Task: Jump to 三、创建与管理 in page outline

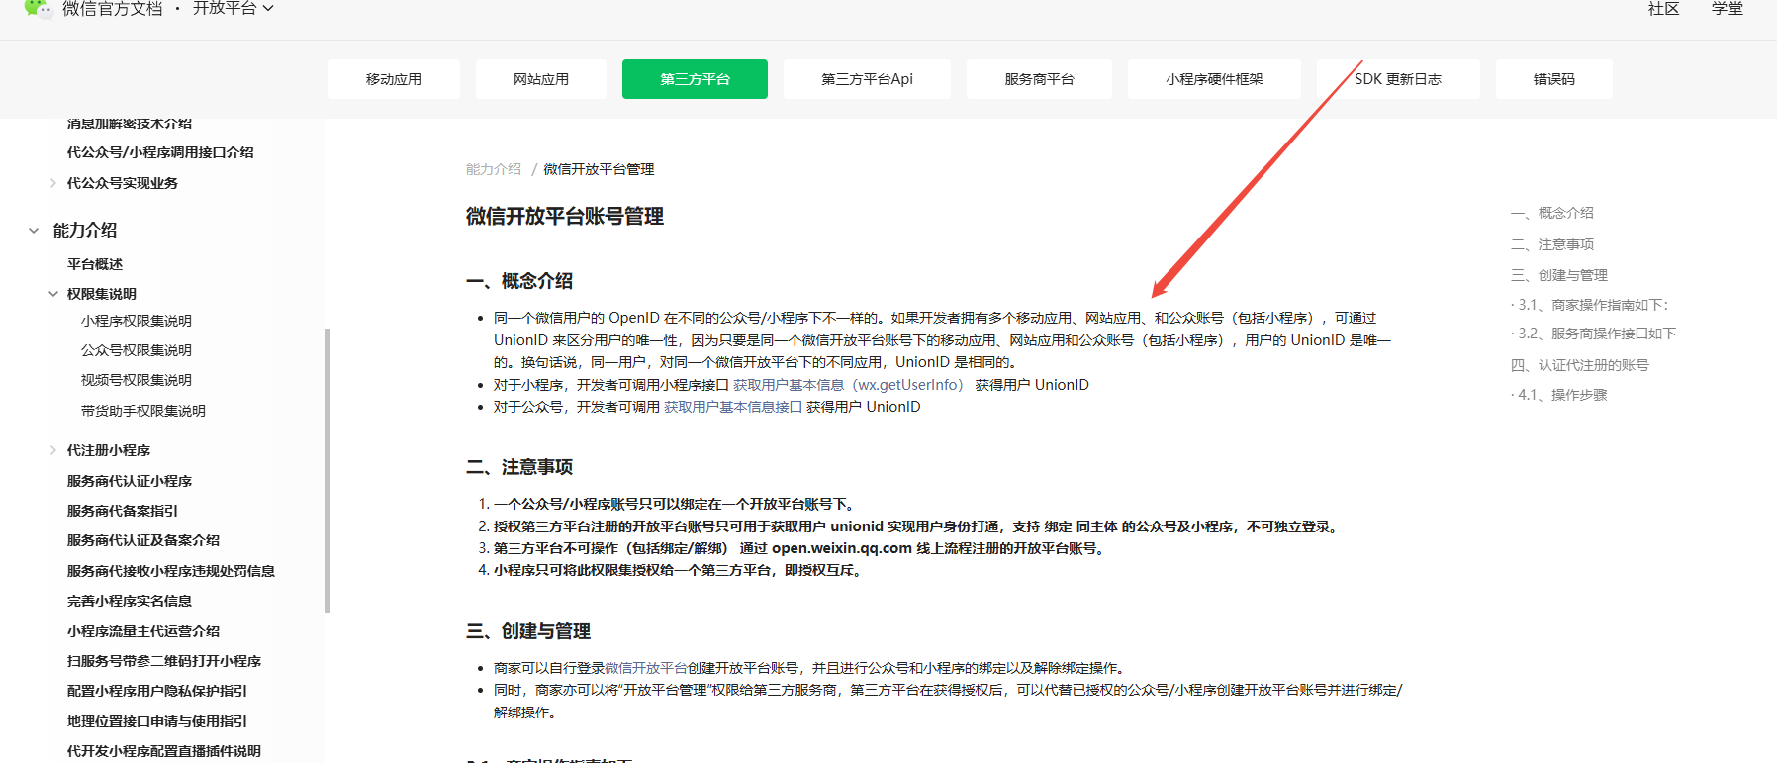Action: point(1559,275)
